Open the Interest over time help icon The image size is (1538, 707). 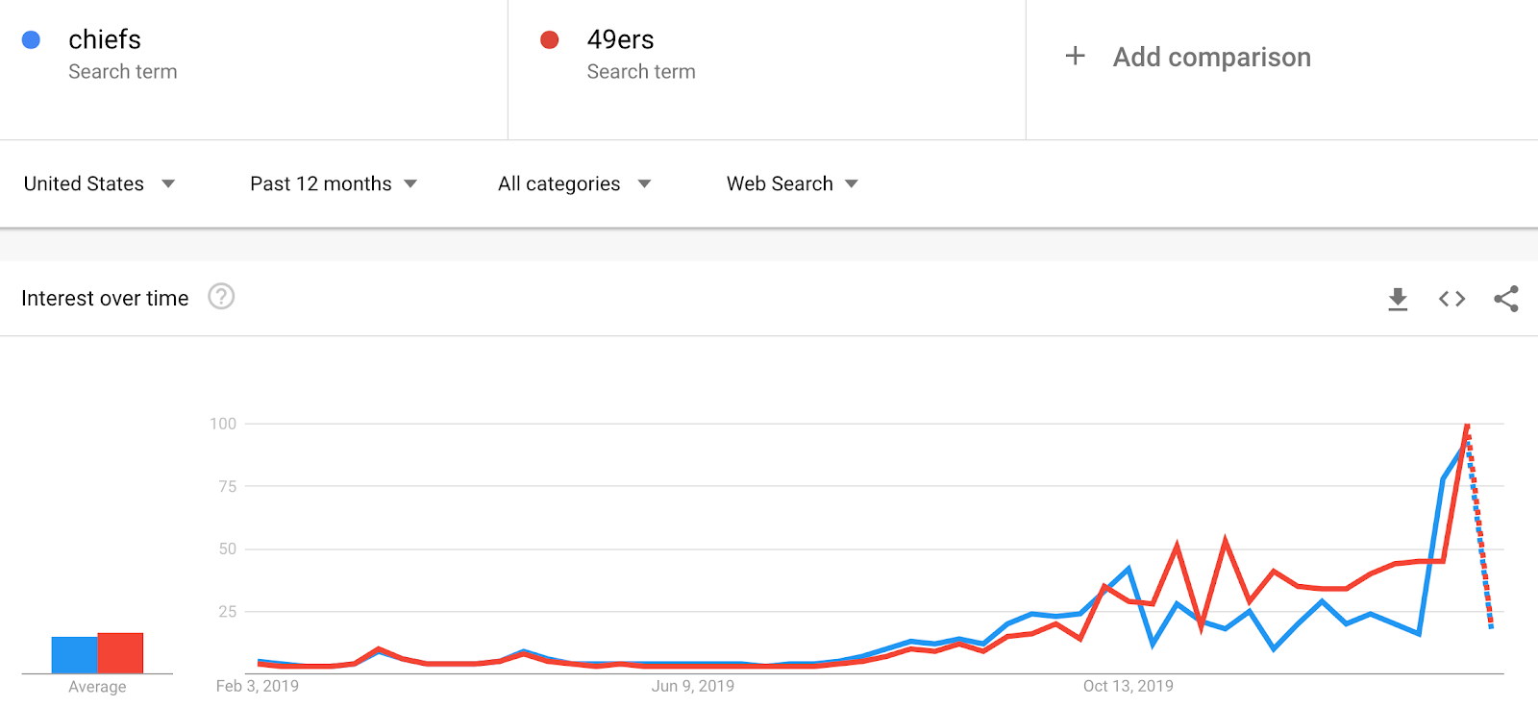click(221, 297)
